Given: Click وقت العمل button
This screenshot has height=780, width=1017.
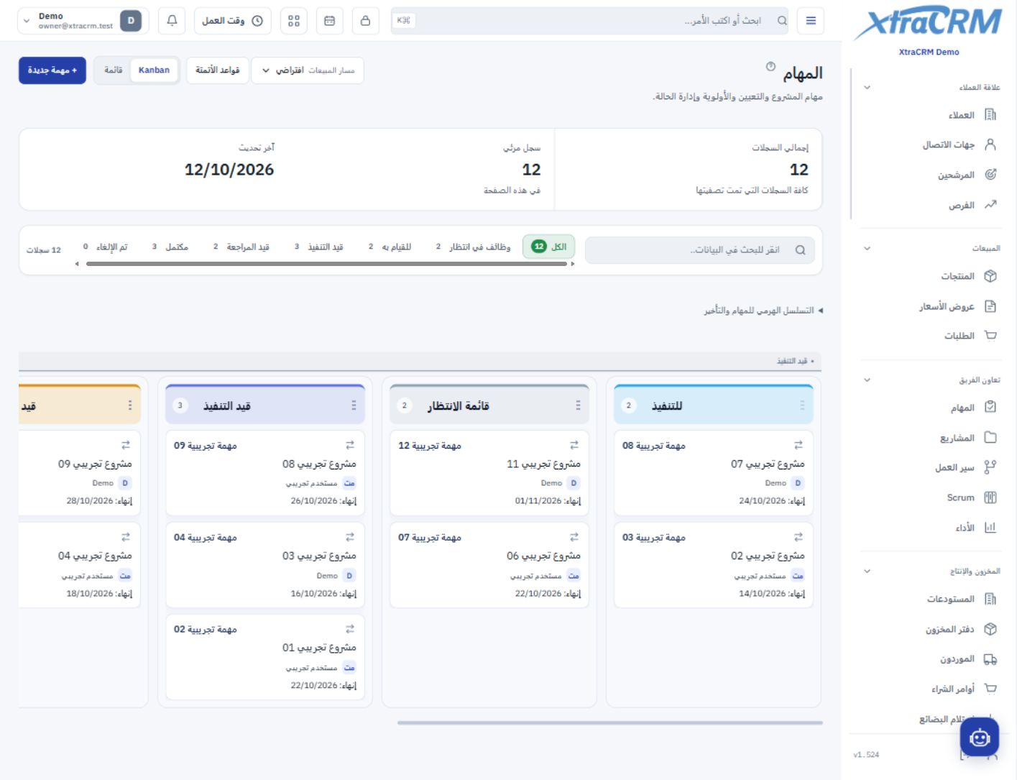Looking at the screenshot, I should (232, 21).
